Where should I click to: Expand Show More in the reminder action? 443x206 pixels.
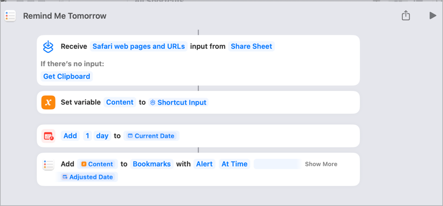(321, 164)
